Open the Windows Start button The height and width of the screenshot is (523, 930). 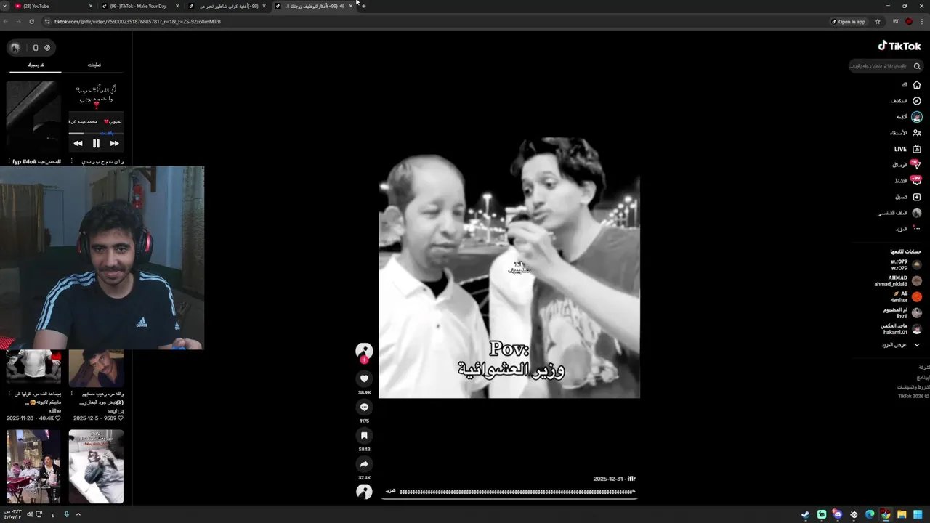(918, 514)
